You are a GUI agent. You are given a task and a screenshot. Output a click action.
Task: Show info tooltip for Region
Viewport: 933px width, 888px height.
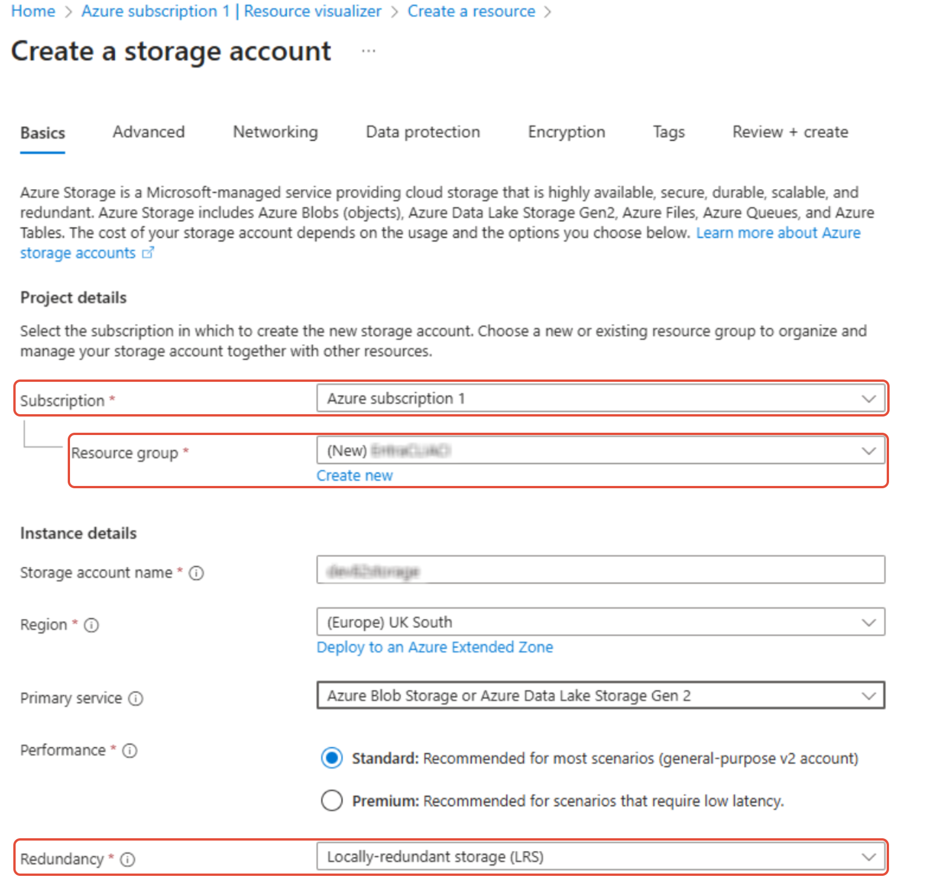[91, 625]
